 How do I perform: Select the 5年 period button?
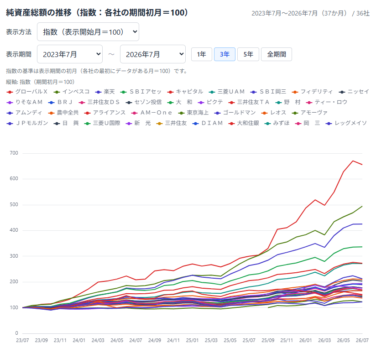point(248,54)
